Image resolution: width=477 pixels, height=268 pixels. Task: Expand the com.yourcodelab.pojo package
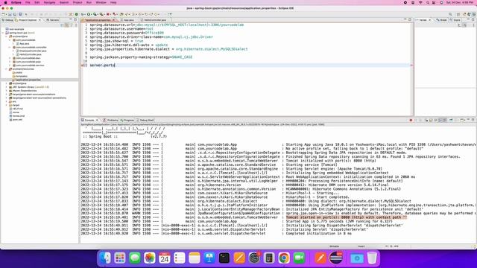10,62
